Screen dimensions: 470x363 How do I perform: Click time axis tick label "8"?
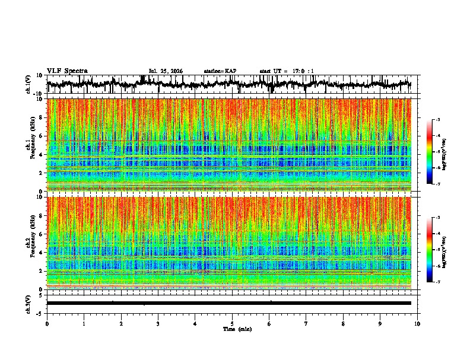point(343,324)
